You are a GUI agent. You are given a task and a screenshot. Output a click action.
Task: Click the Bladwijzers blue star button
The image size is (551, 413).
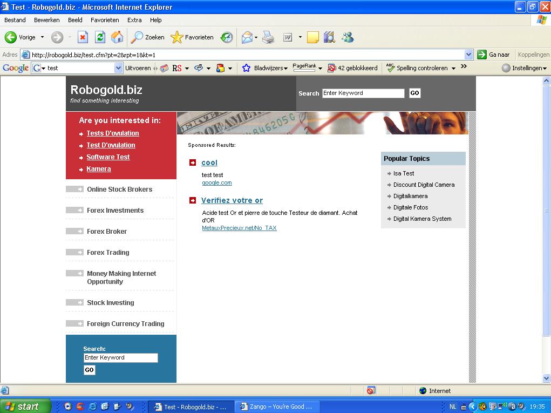(246, 68)
